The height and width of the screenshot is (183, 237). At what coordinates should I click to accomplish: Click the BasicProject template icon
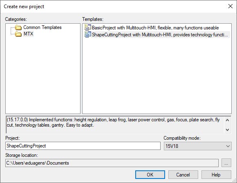point(88,27)
